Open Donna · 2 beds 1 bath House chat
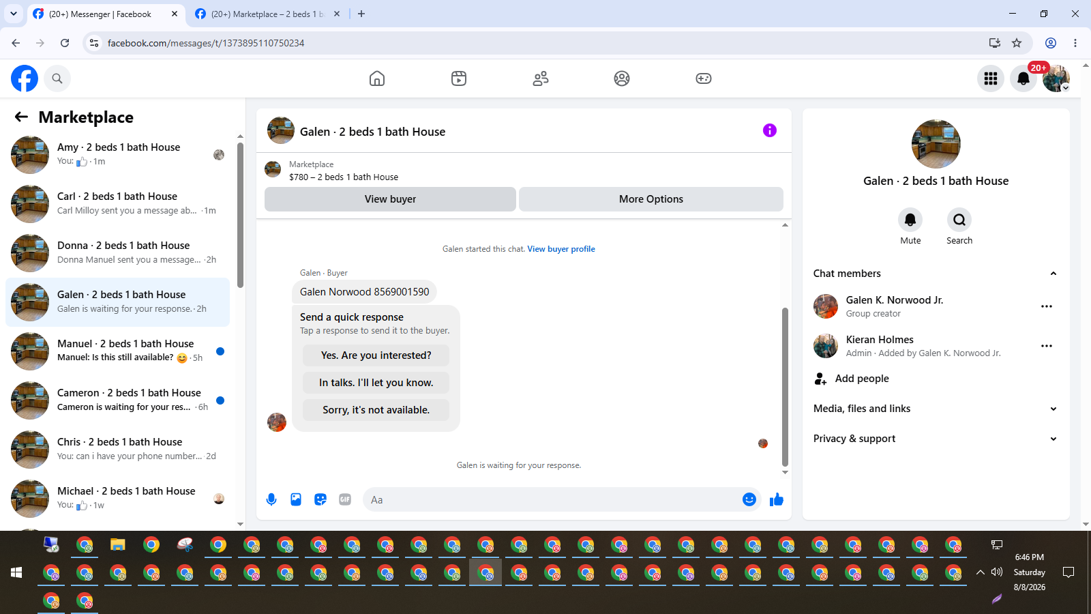The image size is (1091, 614). tap(117, 253)
